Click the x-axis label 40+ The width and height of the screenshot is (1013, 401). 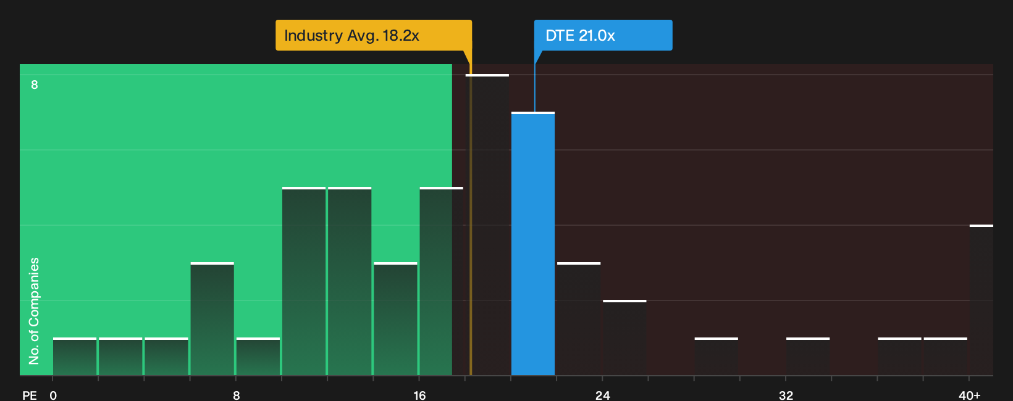pos(969,395)
